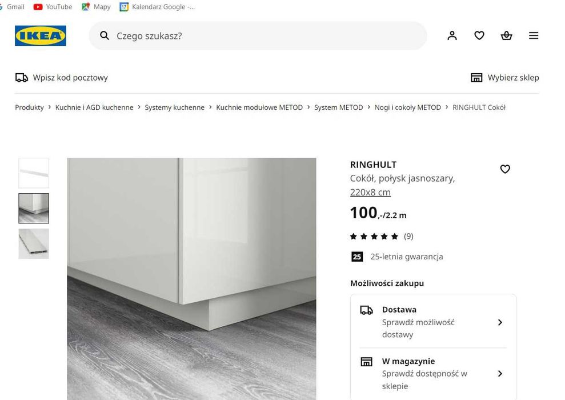Screen dimensions: 565x400
Task: Go to 'Systemy kuchenne' breadcrumb
Action: click(174, 107)
